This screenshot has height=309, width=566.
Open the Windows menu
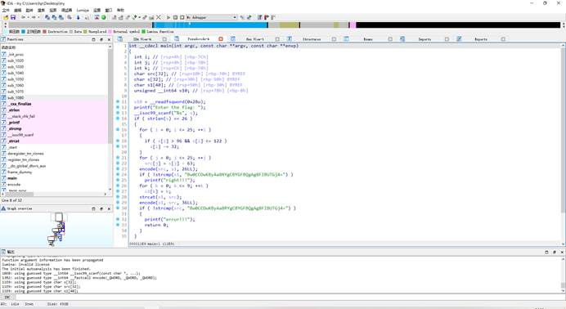[108, 10]
